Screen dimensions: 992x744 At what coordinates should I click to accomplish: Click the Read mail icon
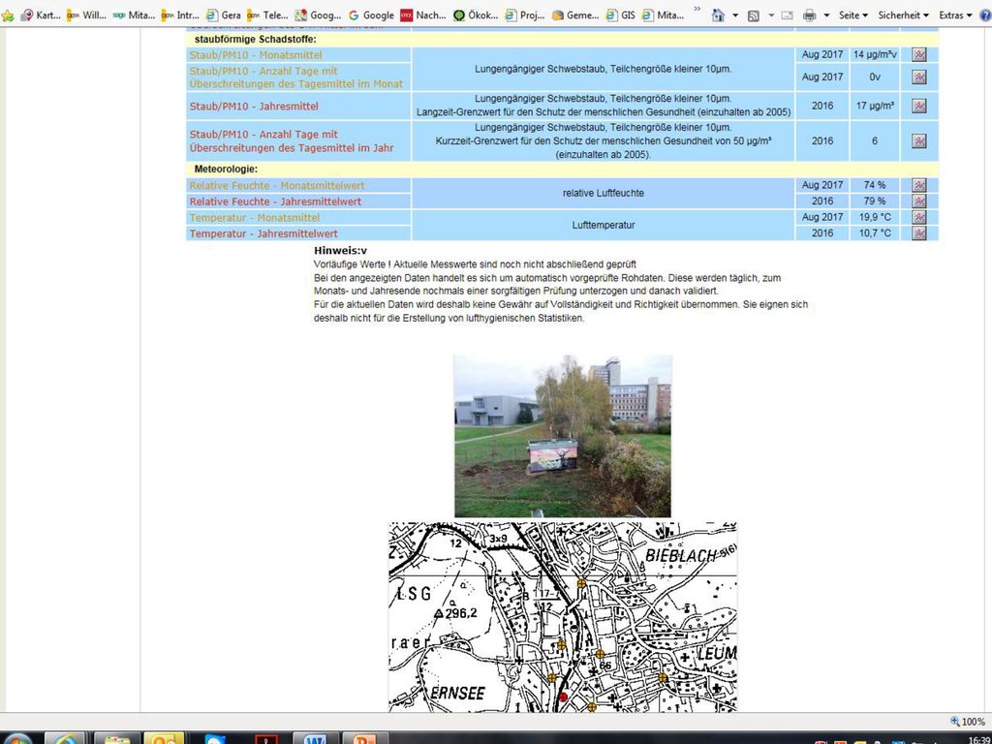coord(787,15)
